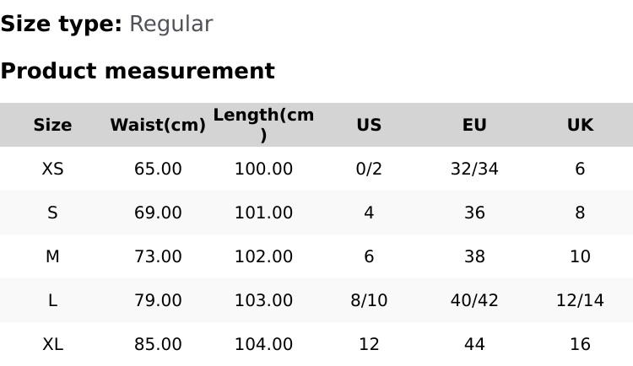
Task: Click the 'Length(cm)' column header
Action: [x=263, y=125]
